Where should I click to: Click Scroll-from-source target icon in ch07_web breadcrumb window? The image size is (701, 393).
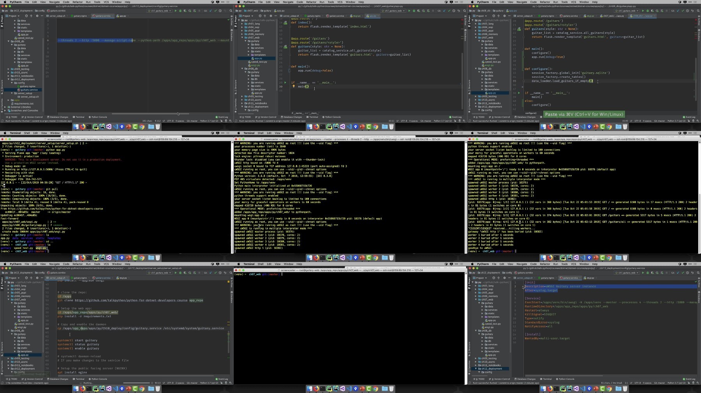coord(260,16)
